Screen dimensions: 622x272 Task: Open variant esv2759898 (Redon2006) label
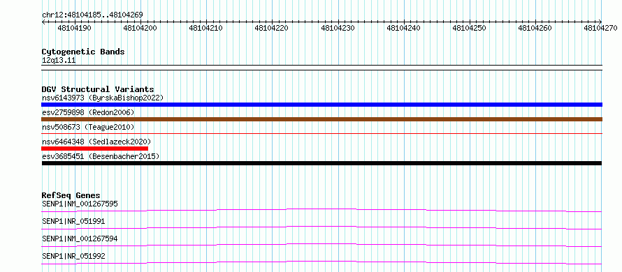pos(88,112)
